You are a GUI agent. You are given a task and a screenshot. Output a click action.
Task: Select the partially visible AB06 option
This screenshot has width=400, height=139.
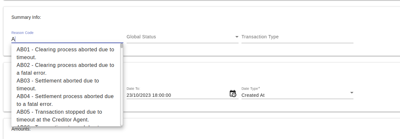65,125
